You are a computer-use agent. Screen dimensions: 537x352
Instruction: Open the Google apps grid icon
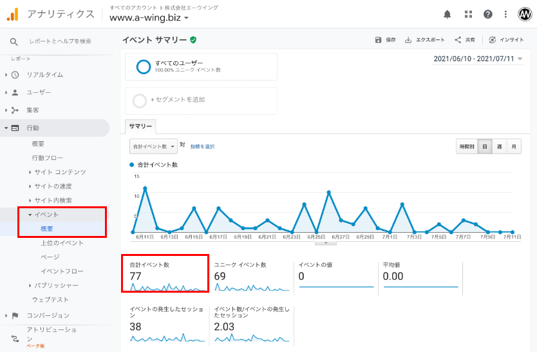point(468,14)
